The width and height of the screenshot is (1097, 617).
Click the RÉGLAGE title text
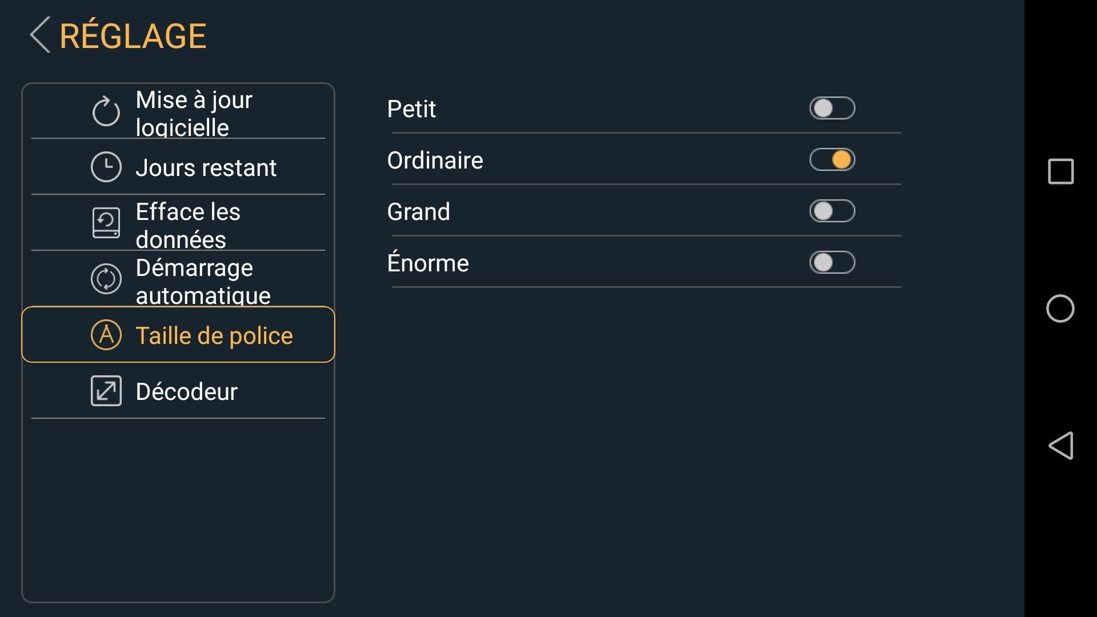(x=133, y=36)
